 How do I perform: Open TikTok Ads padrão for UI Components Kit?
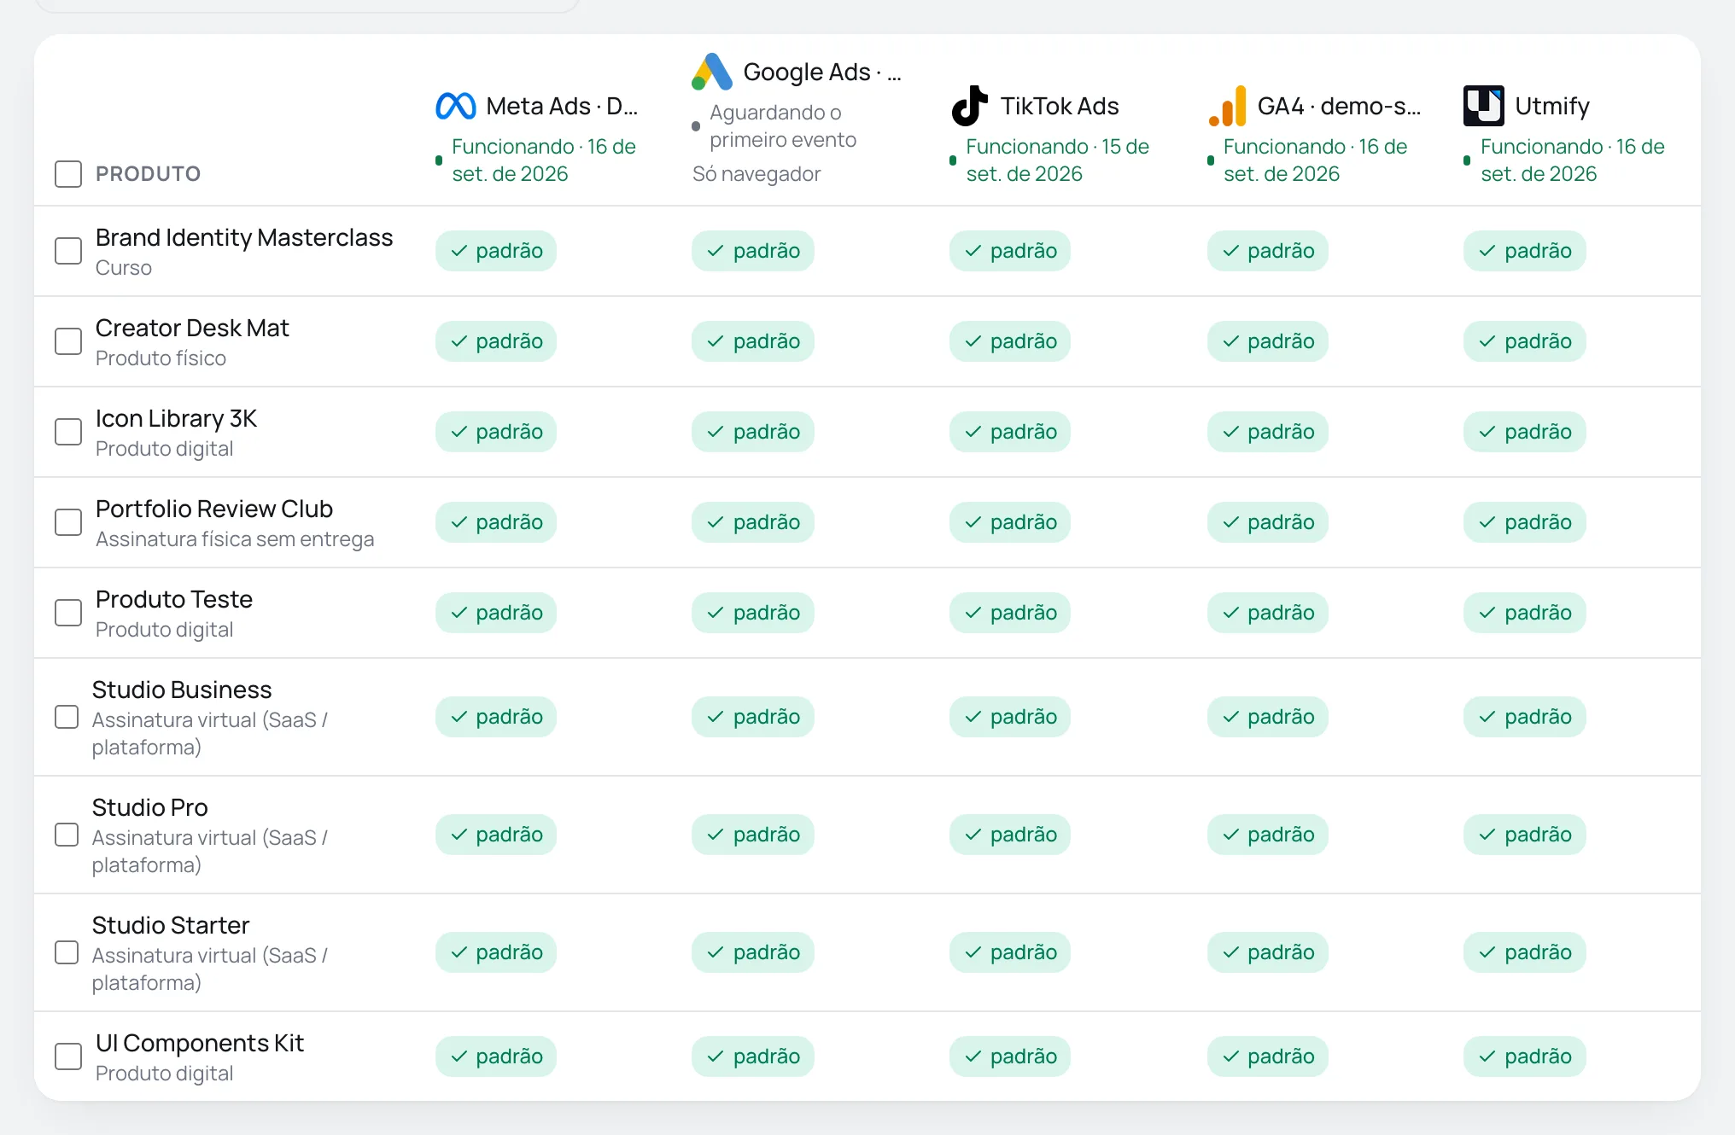[1010, 1056]
